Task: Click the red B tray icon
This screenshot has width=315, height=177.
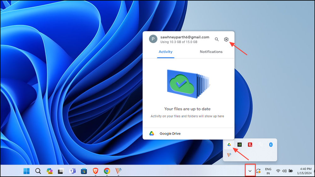Action: tap(250, 145)
